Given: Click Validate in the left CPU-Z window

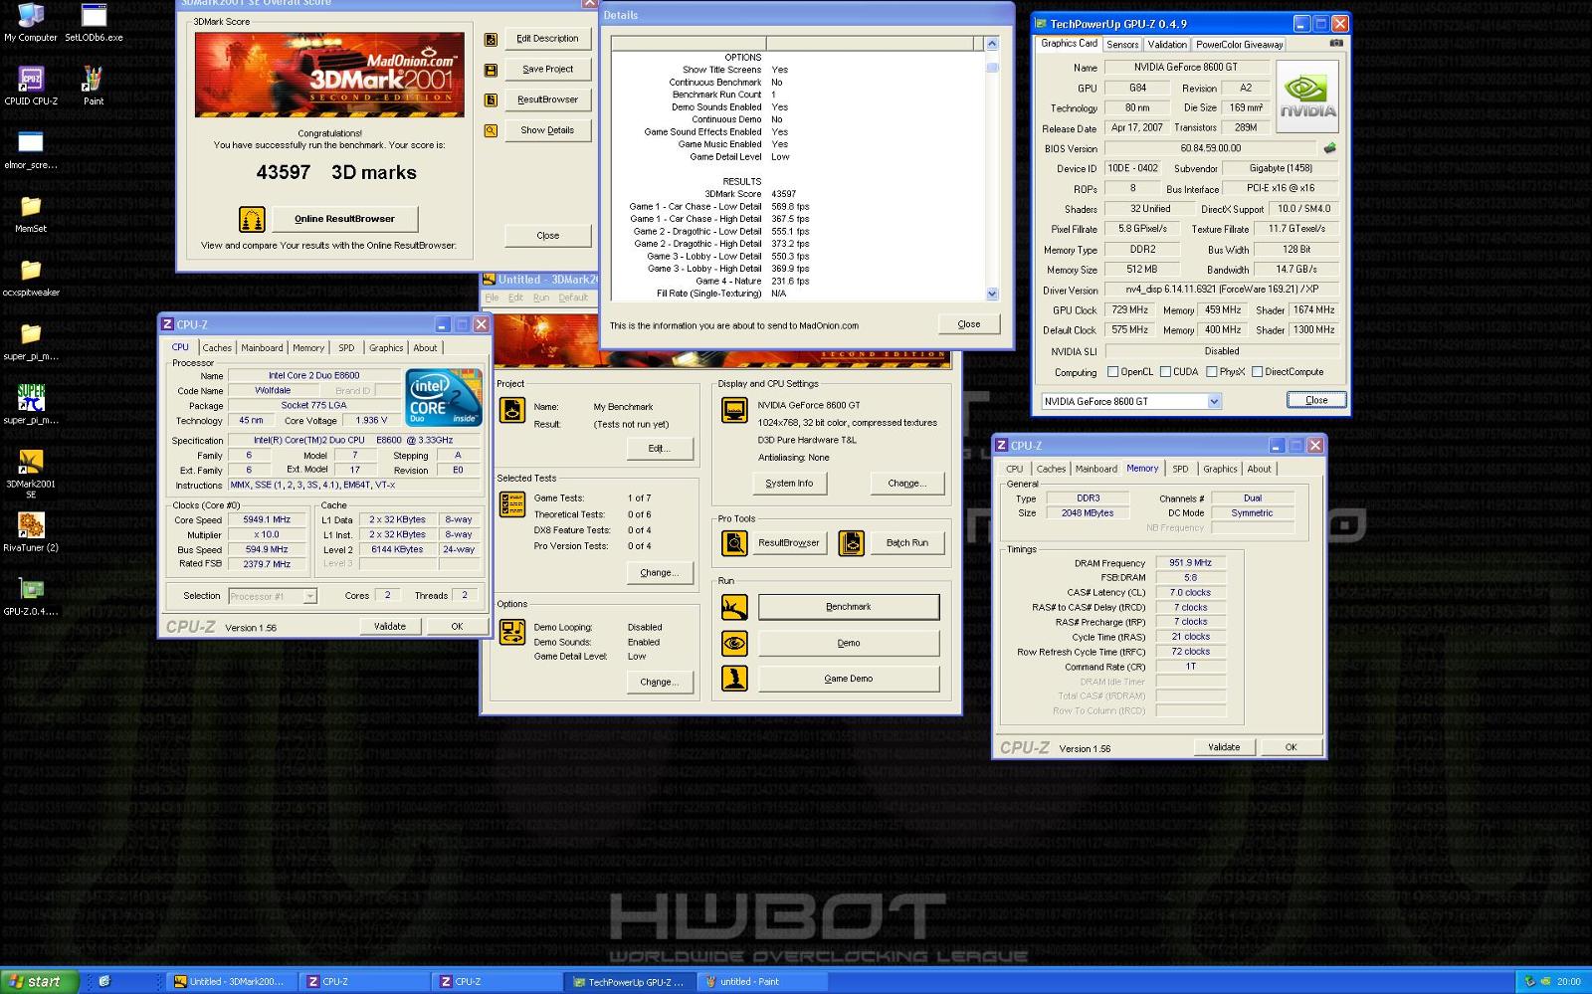Looking at the screenshot, I should [390, 627].
